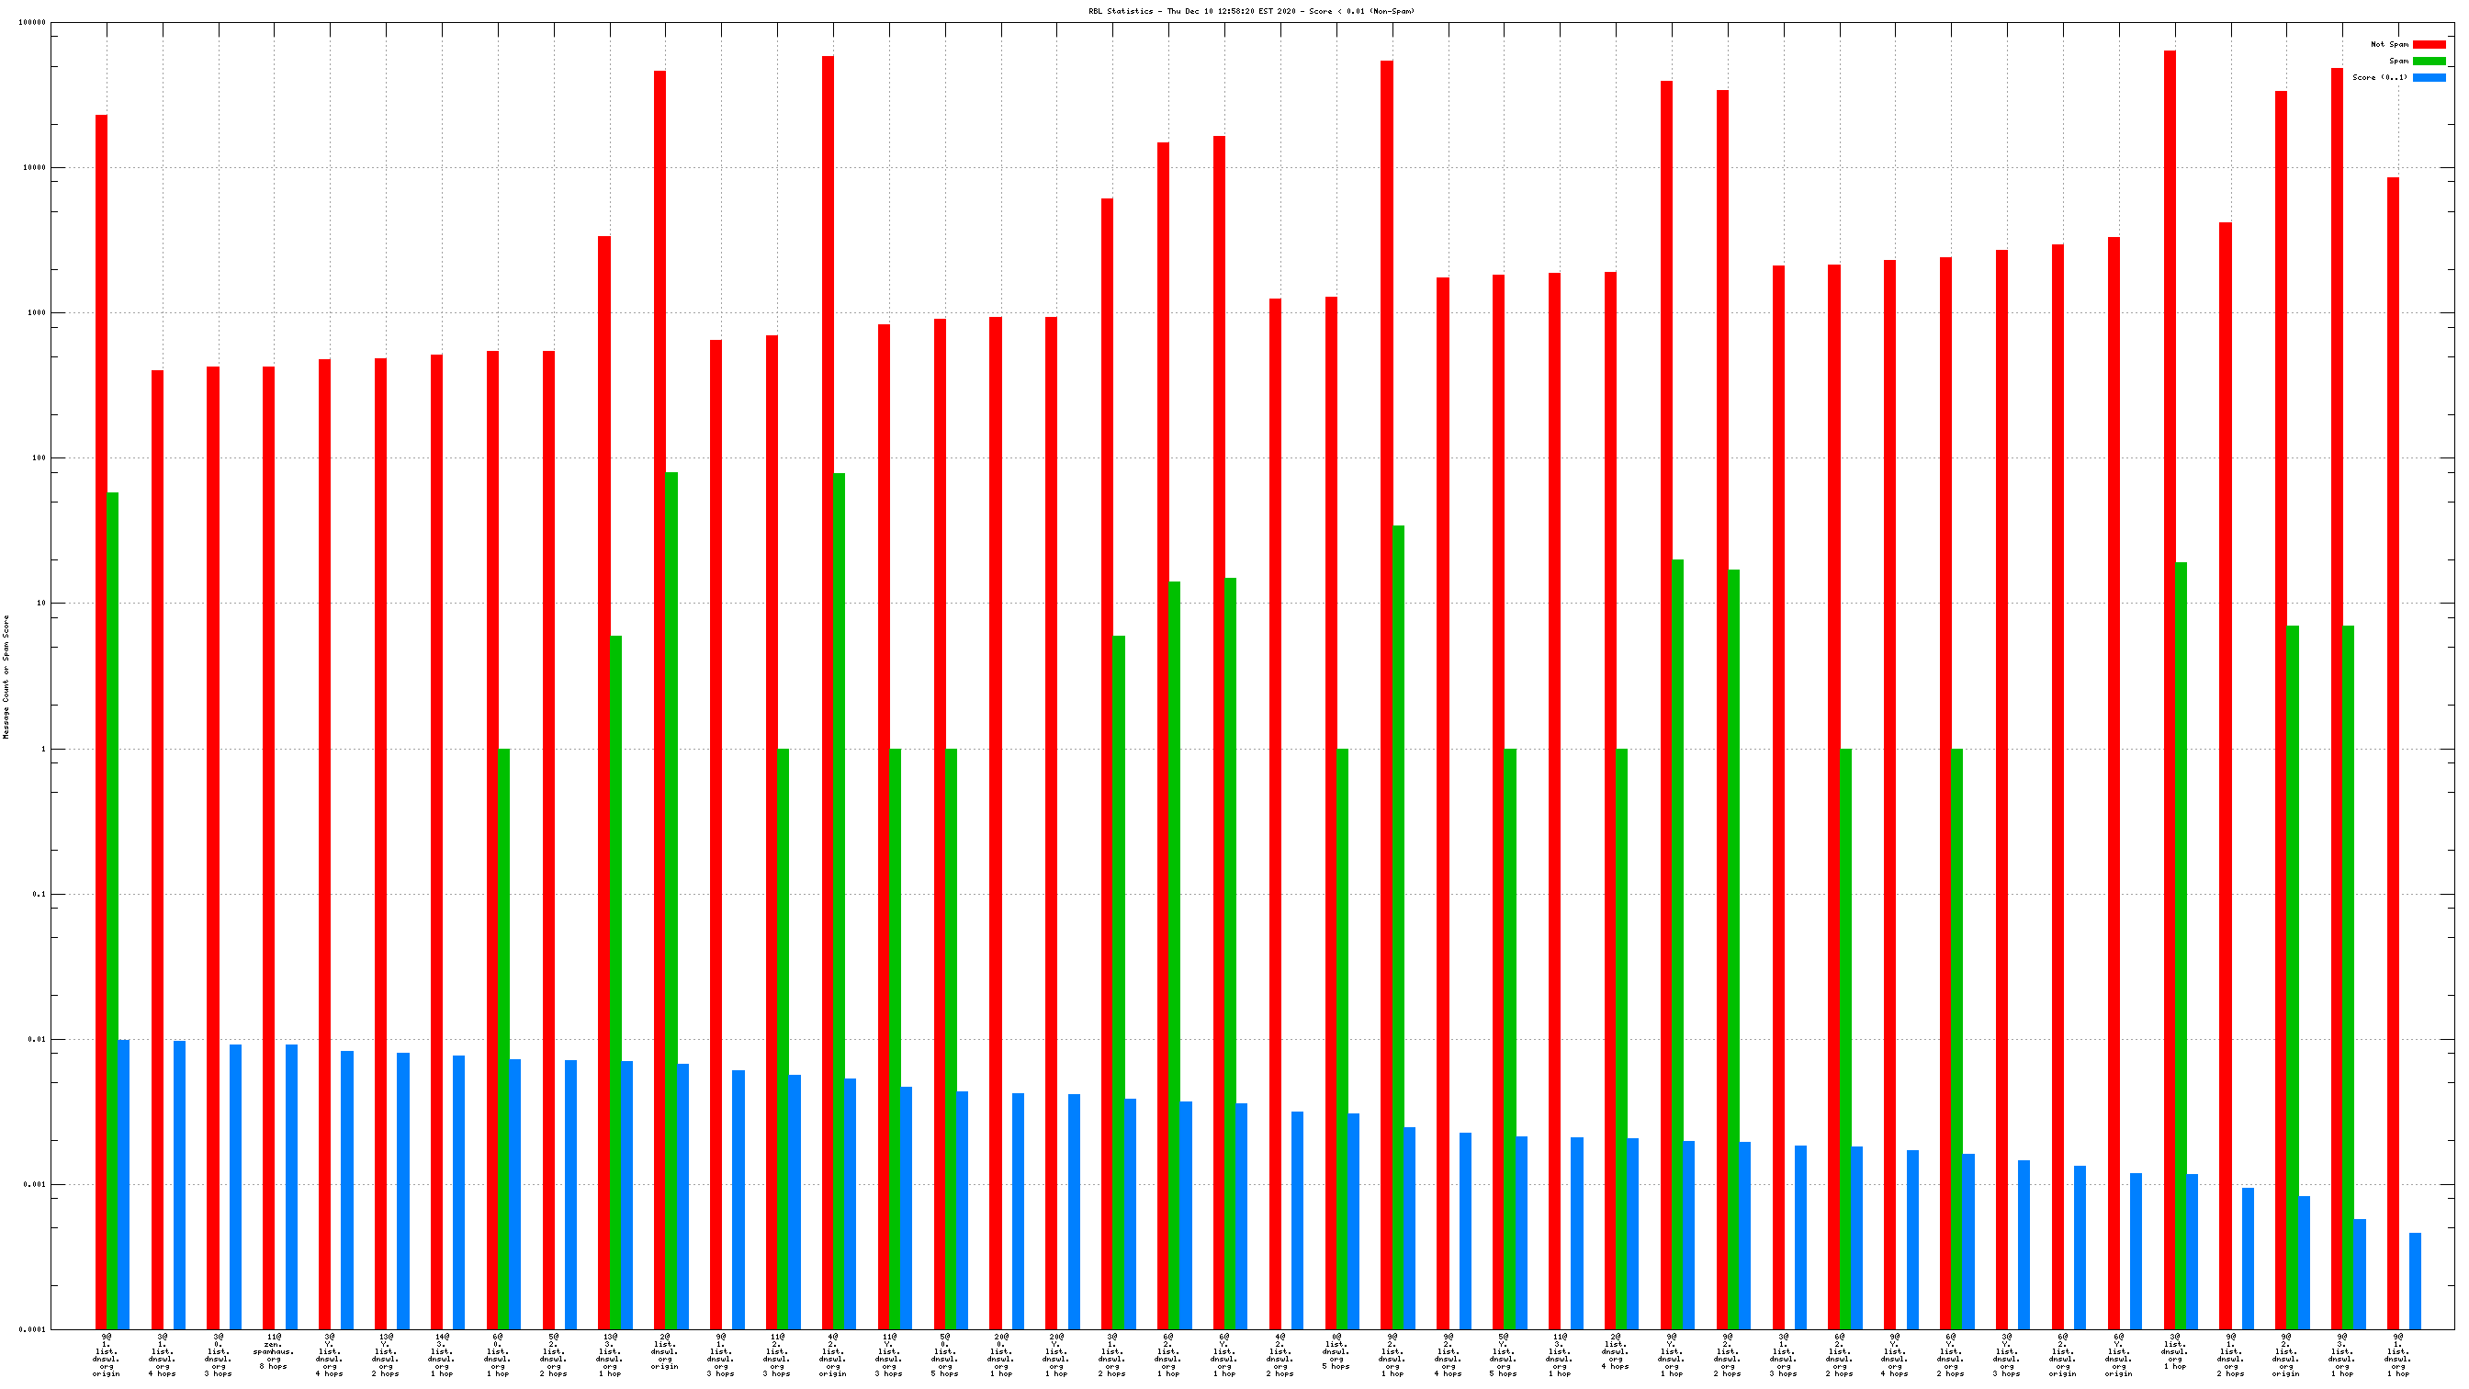The image size is (2469, 1389).
Task: Click the 'Spam' legend label text
Action: [2397, 61]
